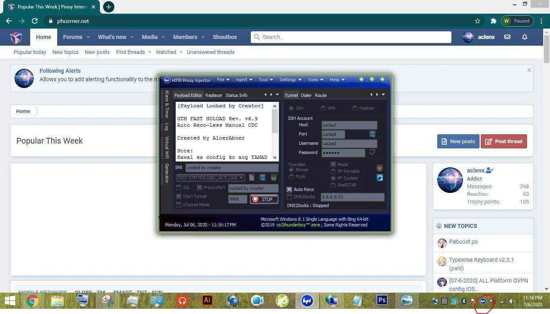Click the New posts button
Screen dimensions: 550x314
click(458, 141)
